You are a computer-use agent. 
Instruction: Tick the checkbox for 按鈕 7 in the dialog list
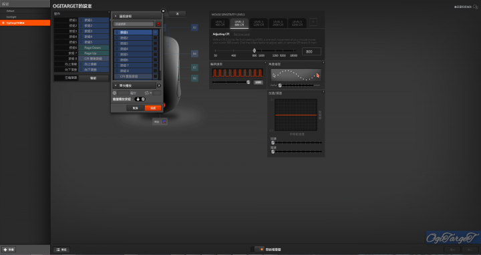(x=155, y=65)
